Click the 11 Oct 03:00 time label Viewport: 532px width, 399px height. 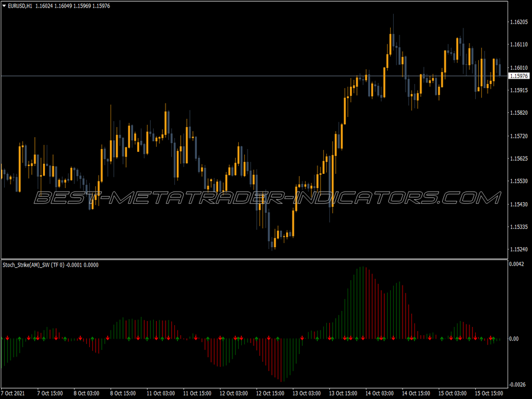click(x=160, y=393)
